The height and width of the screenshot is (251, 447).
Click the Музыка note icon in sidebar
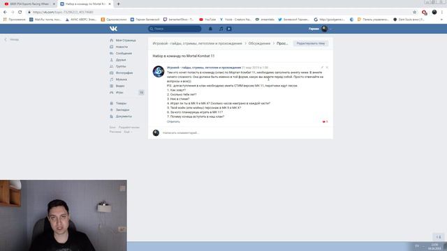pos(112,79)
